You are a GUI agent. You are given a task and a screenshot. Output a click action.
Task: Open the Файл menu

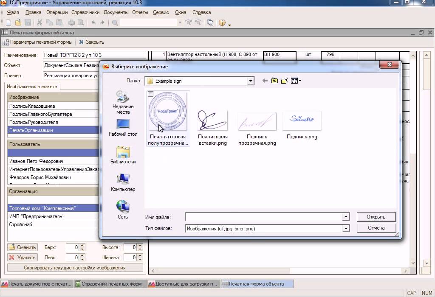pyautogui.click(x=13, y=12)
